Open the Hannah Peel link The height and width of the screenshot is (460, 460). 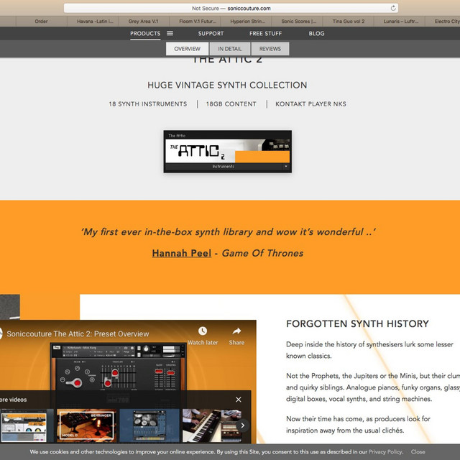pyautogui.click(x=181, y=253)
